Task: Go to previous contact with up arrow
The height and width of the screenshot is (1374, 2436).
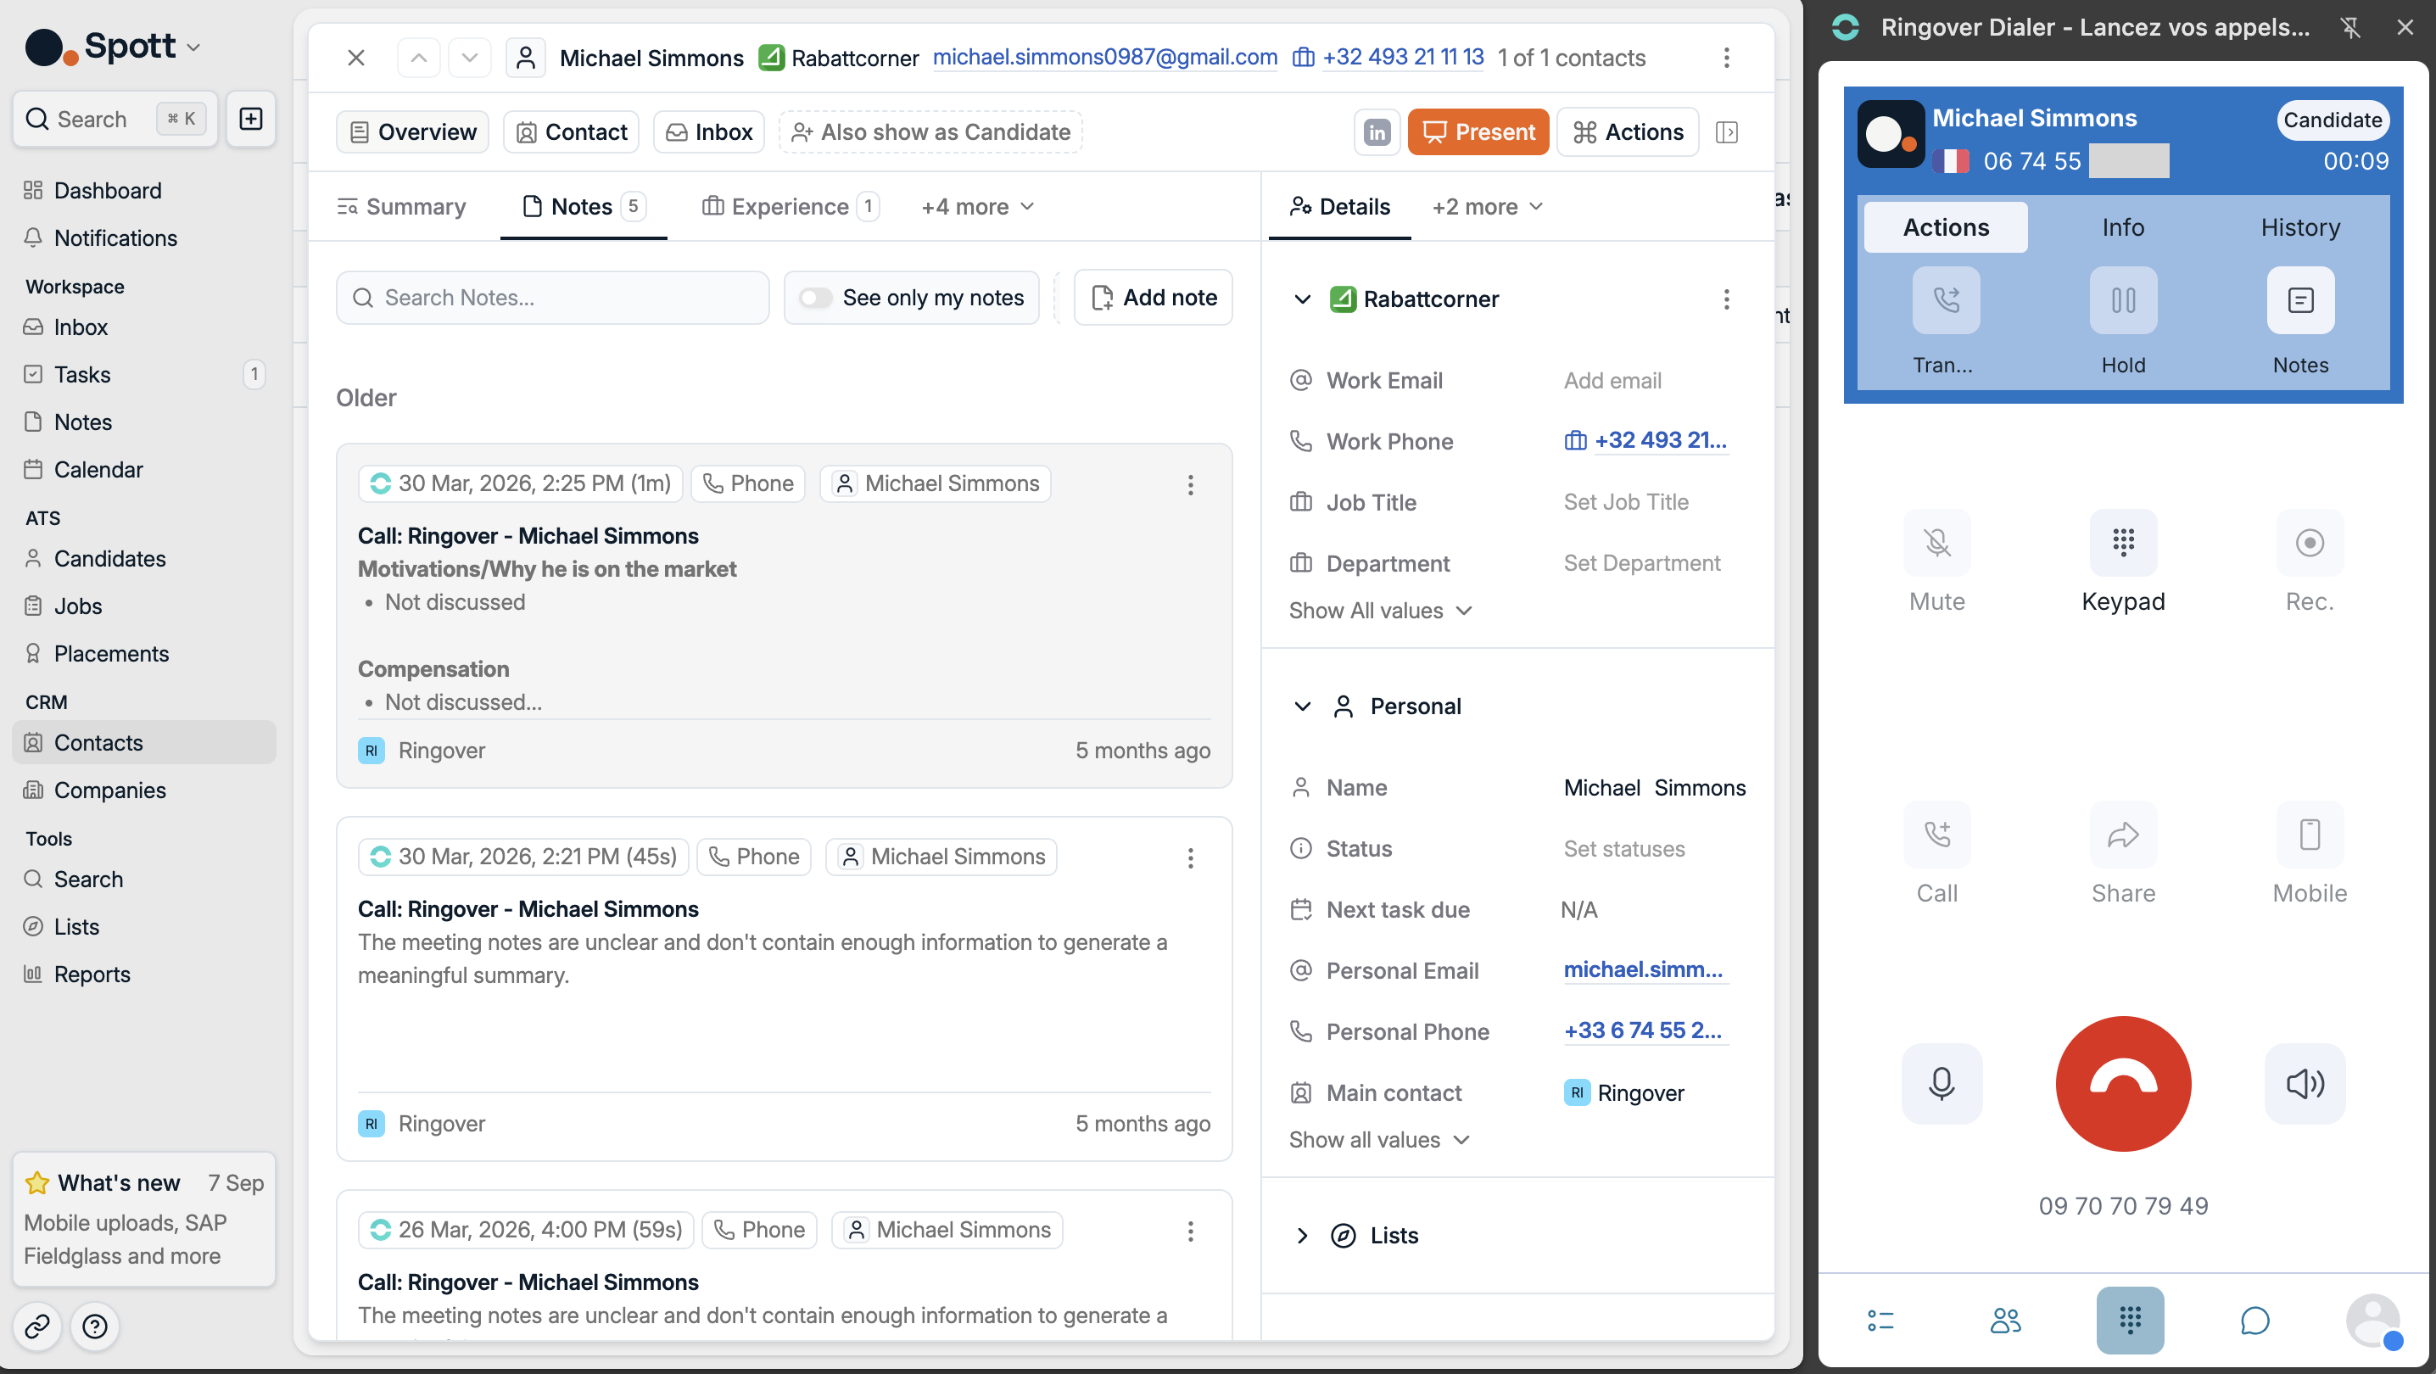Action: (419, 58)
